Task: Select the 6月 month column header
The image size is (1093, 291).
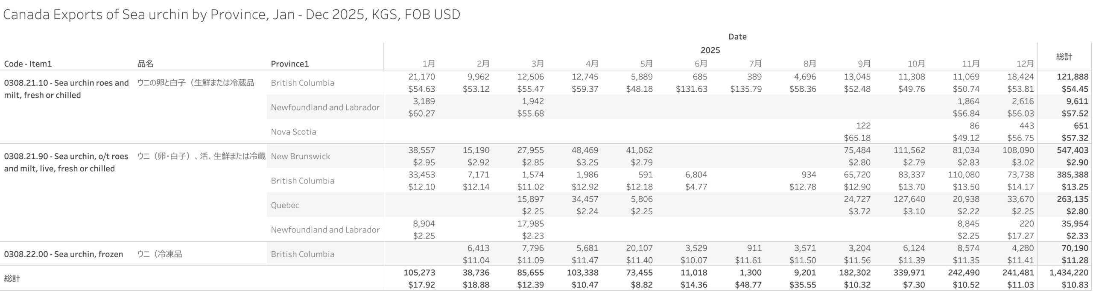Action: (x=700, y=64)
